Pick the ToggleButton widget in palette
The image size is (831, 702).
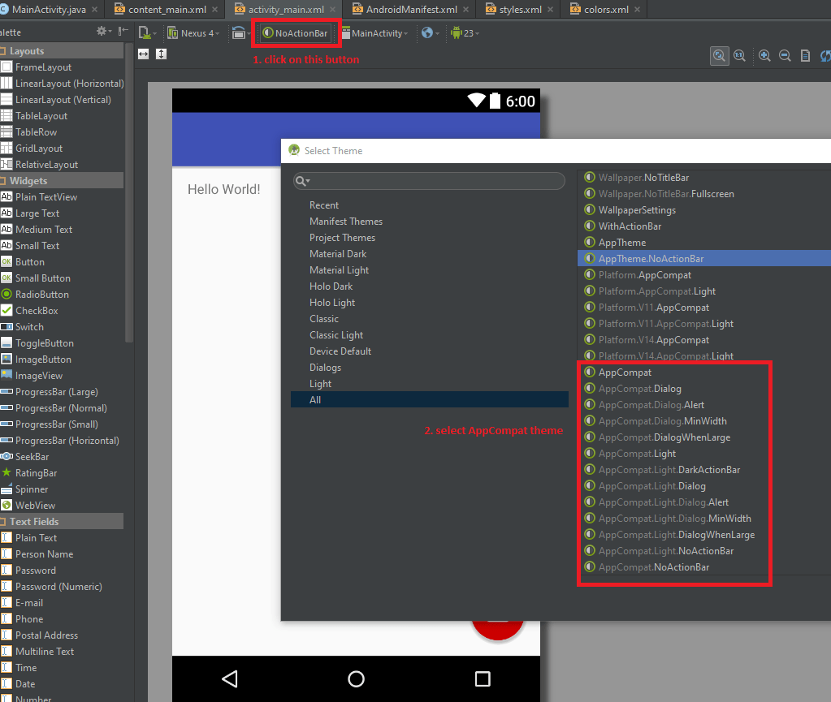(x=37, y=343)
